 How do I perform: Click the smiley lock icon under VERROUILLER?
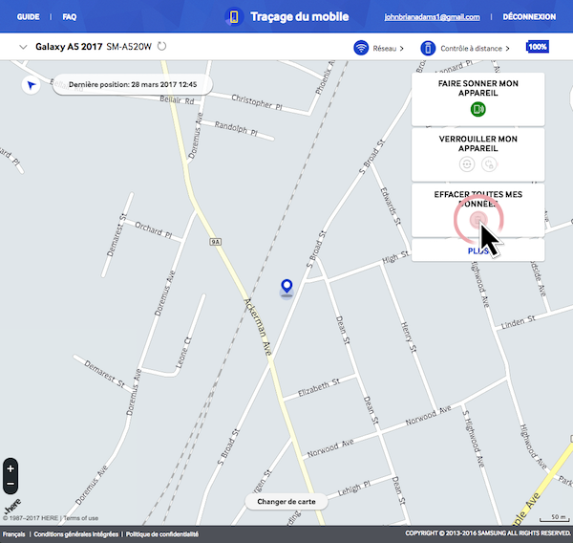tap(467, 163)
